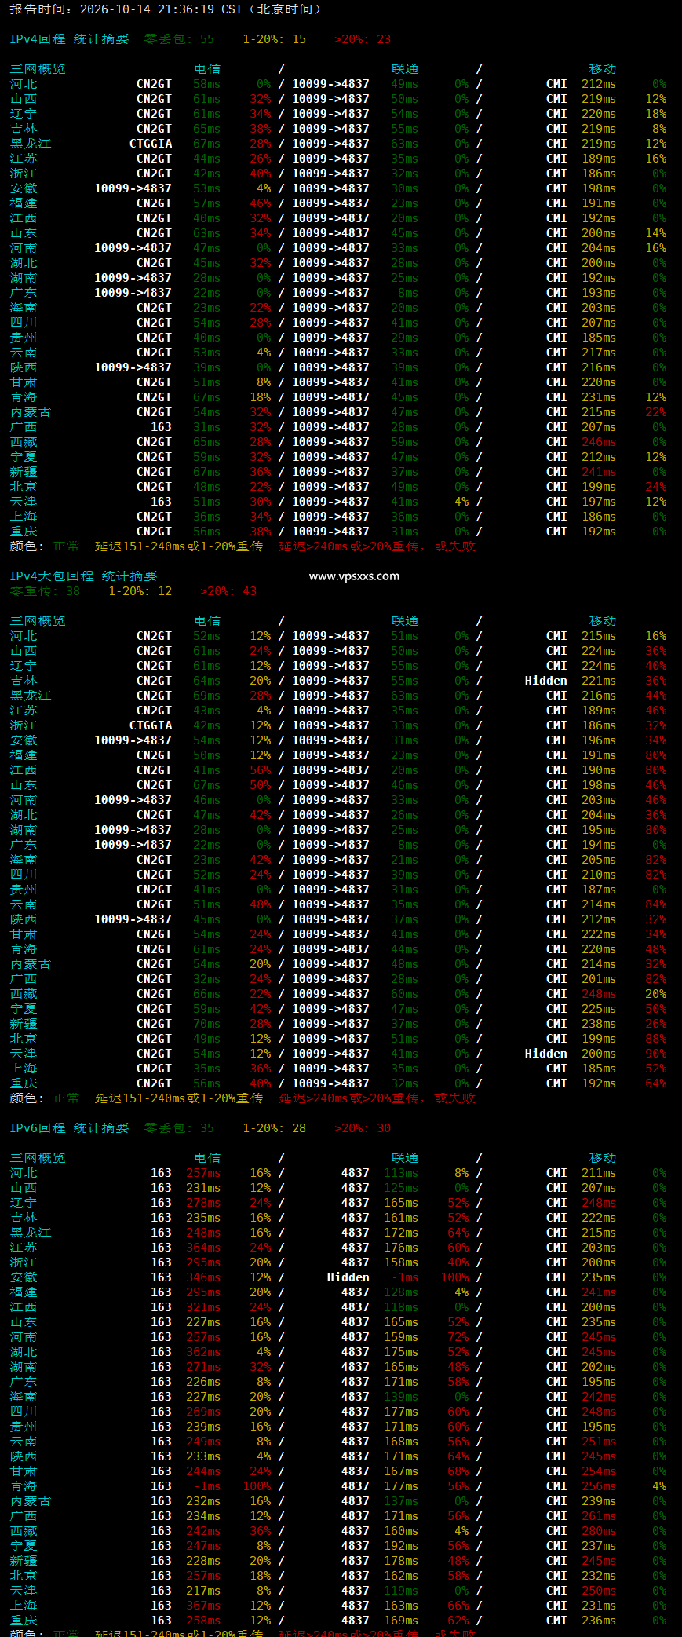
Task: Click '重庆' province label in IPv4大包回程 table
Action: click(24, 1083)
